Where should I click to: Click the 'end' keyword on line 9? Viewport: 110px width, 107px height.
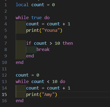(30, 56)
